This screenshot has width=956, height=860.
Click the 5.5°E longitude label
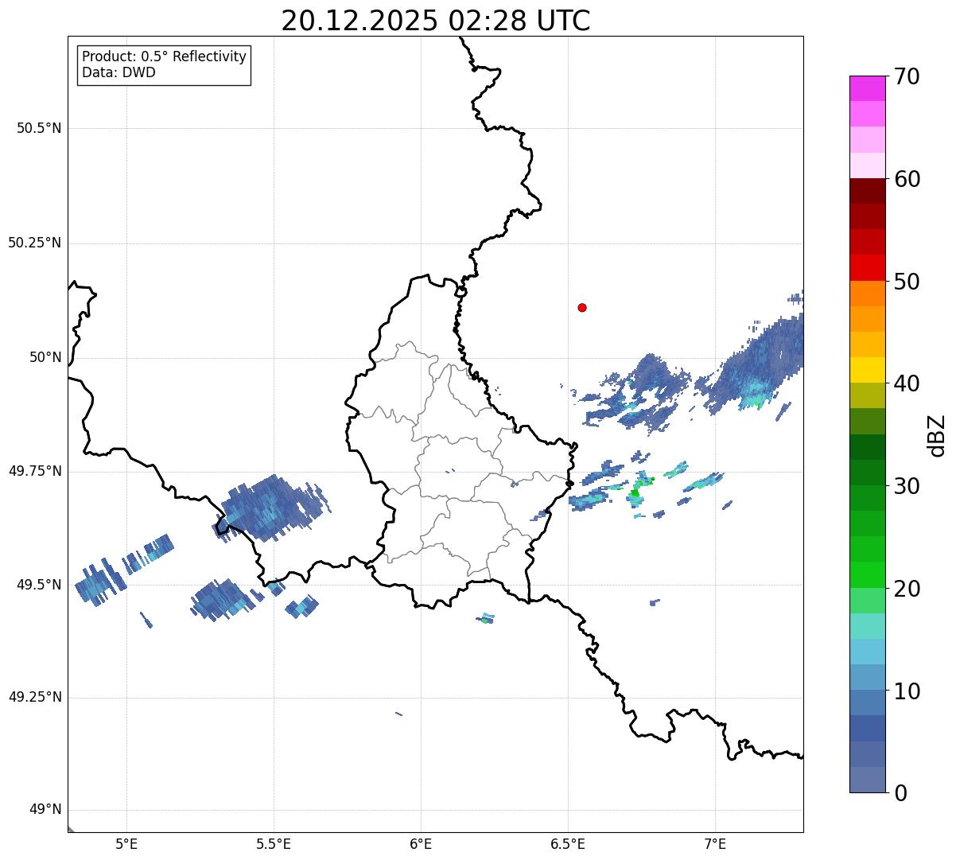pyautogui.click(x=274, y=843)
